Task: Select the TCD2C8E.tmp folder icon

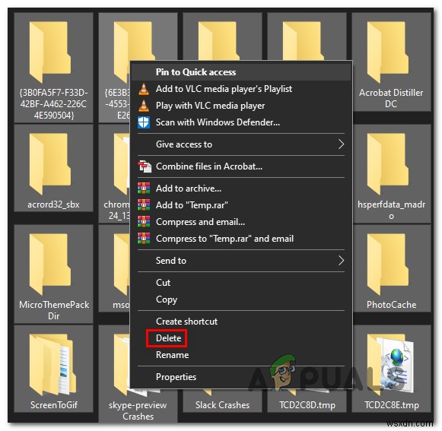Action: 390,365
